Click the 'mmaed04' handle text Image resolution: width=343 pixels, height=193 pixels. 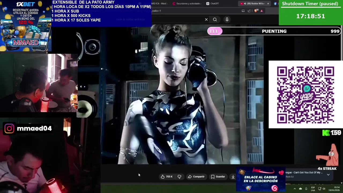click(x=34, y=128)
